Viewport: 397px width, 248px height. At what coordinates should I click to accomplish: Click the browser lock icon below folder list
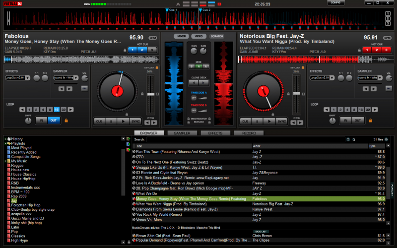click(129, 242)
